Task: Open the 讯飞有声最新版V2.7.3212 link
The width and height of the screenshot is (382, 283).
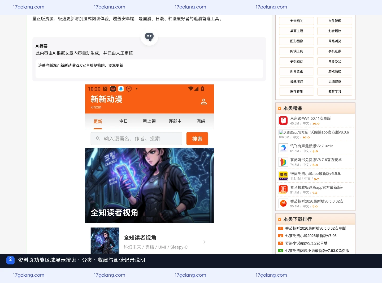Action: coord(312,146)
